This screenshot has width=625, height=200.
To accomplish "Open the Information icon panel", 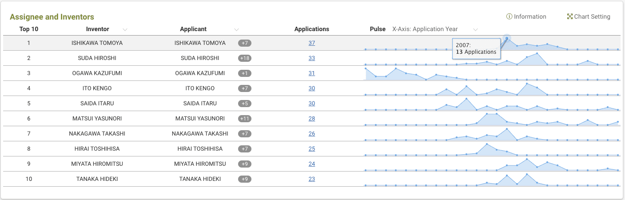I will (509, 16).
